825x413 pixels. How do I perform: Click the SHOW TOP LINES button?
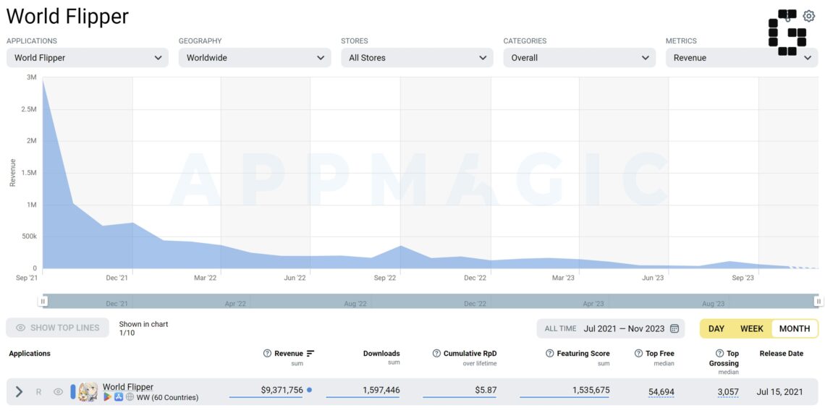(57, 328)
